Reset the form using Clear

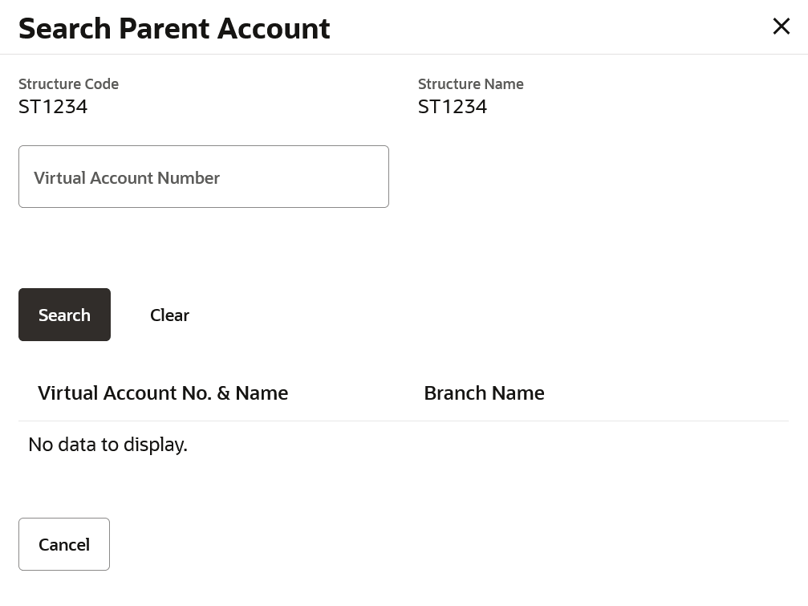coord(169,315)
